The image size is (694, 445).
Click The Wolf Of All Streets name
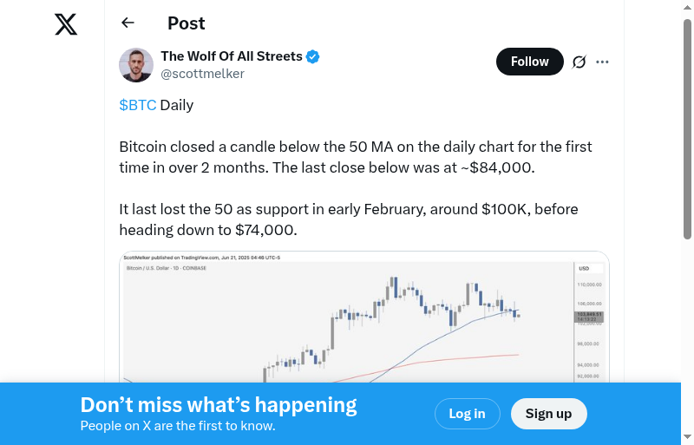[x=232, y=56]
